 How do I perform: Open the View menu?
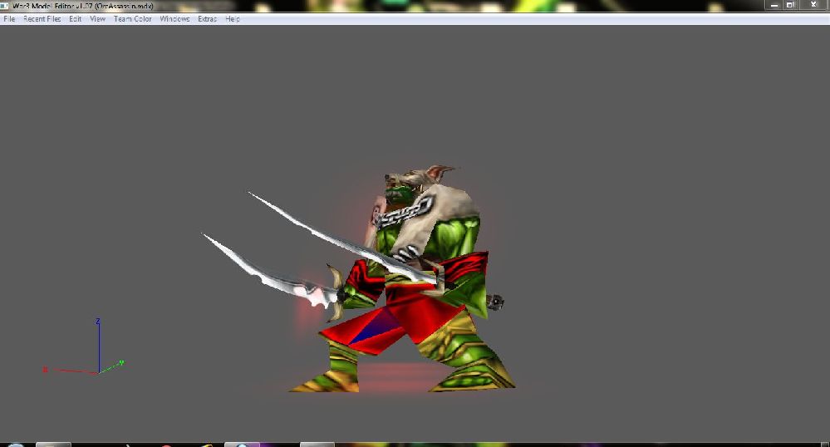97,18
